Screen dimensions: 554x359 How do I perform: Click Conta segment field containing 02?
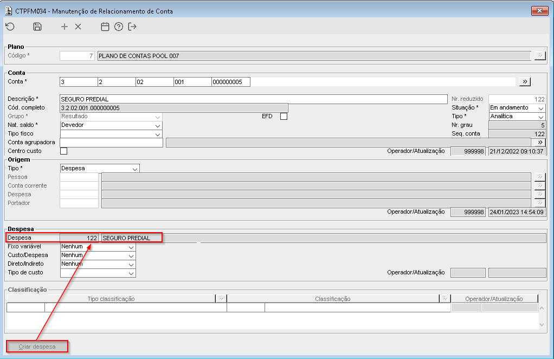pos(154,82)
